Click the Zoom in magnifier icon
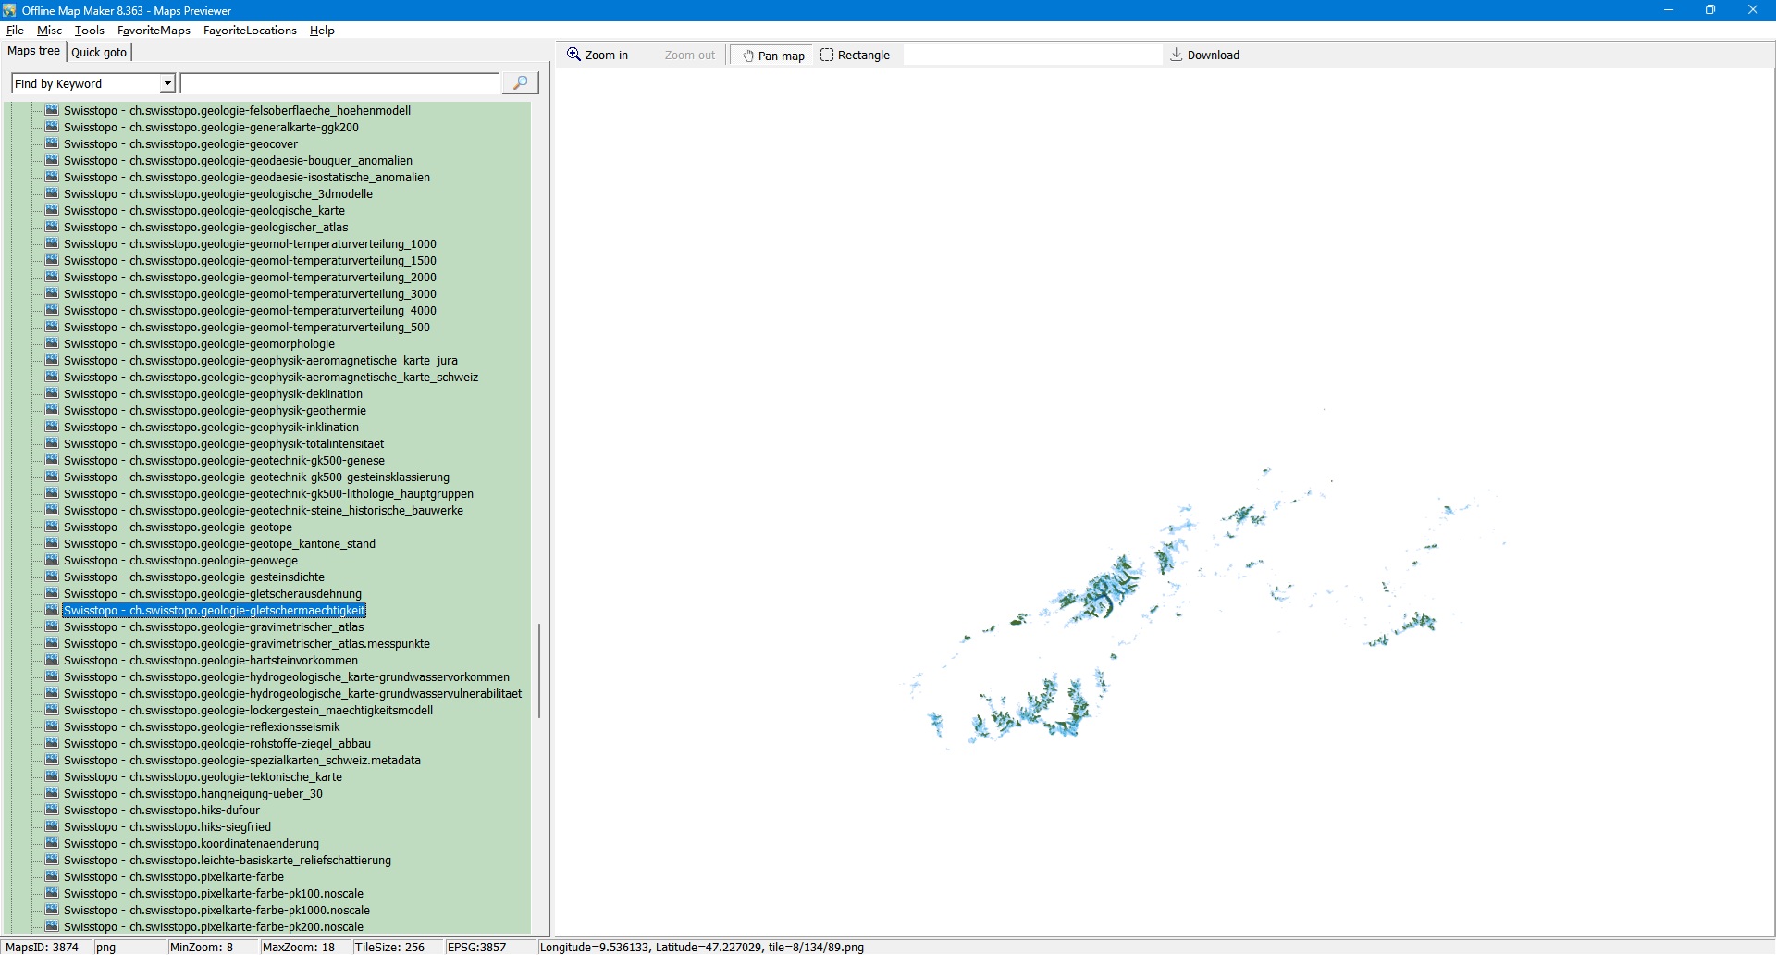Image resolution: width=1776 pixels, height=955 pixels. (574, 55)
